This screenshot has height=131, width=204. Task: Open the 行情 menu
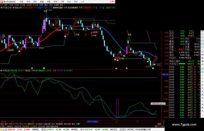[22, 2]
